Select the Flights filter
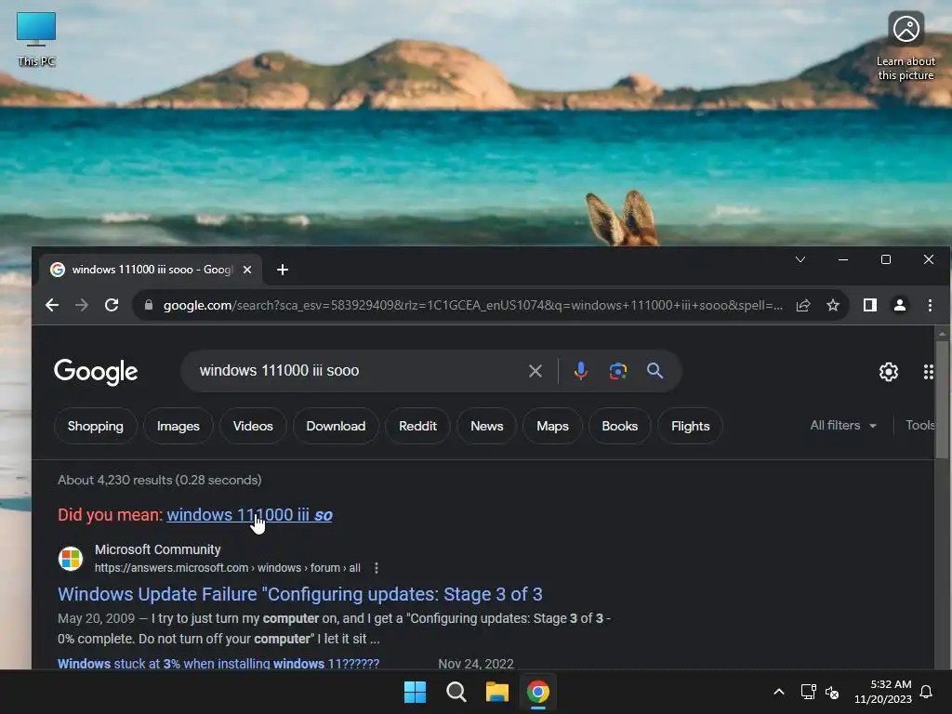 point(691,426)
